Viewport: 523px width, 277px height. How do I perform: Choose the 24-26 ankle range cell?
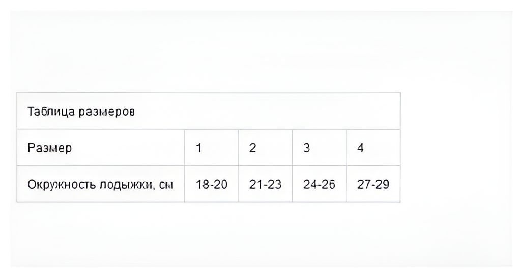point(319,185)
